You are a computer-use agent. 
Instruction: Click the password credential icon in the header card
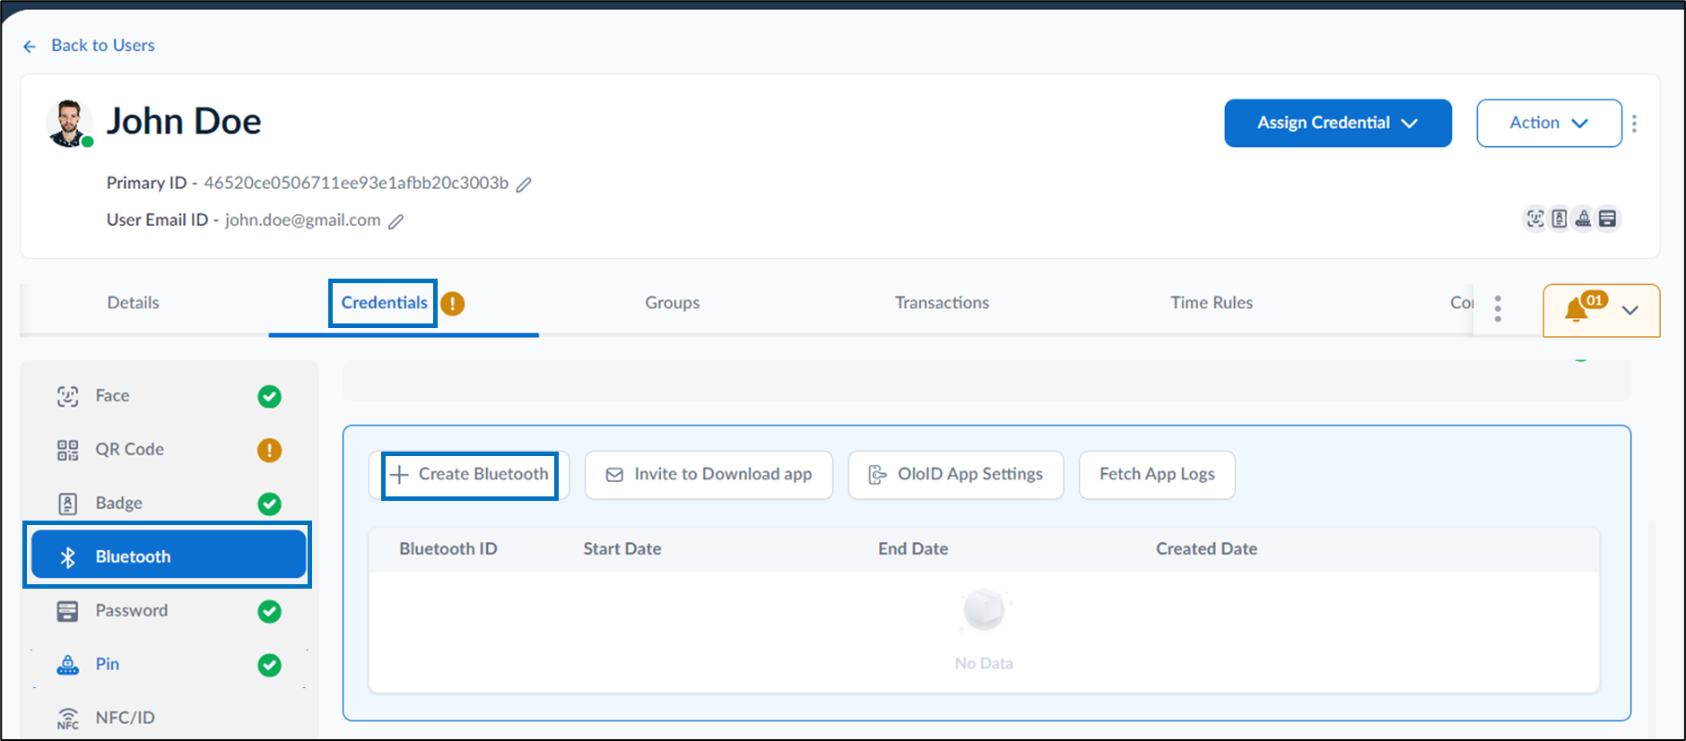[x=1608, y=219]
